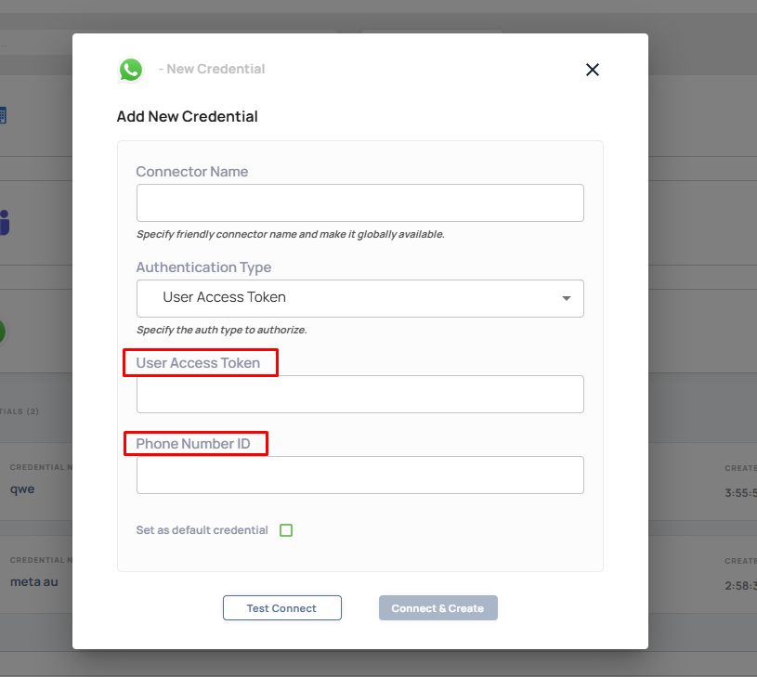
Task: Click the caret arrow in Authentication Type selector
Action: click(x=567, y=298)
